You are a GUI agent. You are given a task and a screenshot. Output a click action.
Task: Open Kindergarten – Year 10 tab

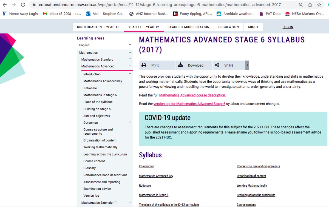(98, 27)
